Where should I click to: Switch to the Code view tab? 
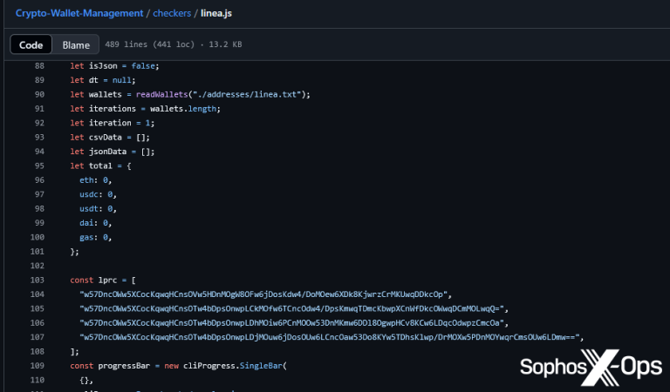tap(31, 44)
